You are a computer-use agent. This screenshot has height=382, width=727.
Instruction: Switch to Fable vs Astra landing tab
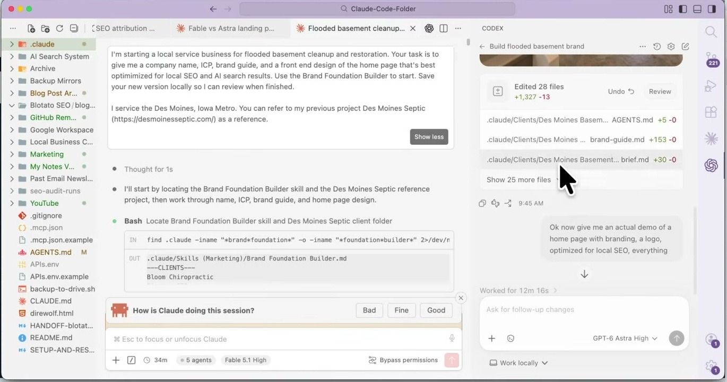[231, 29]
